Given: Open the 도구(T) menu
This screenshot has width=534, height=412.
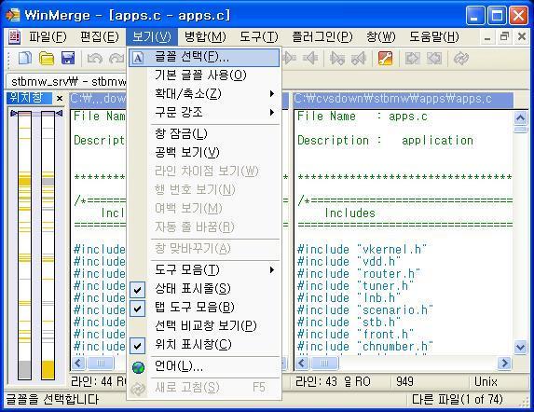Looking at the screenshot, I should (259, 36).
